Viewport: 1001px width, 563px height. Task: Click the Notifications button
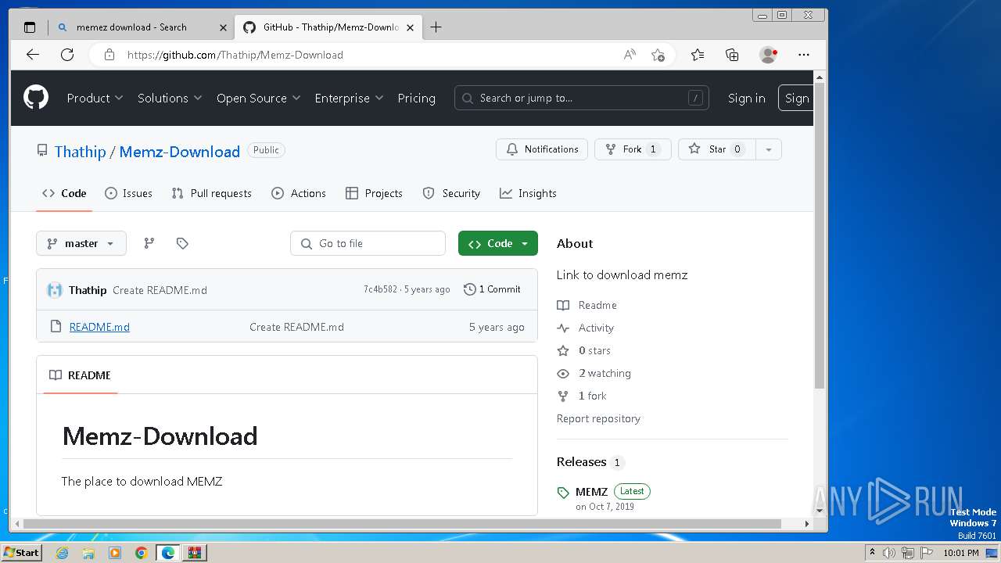[541, 149]
